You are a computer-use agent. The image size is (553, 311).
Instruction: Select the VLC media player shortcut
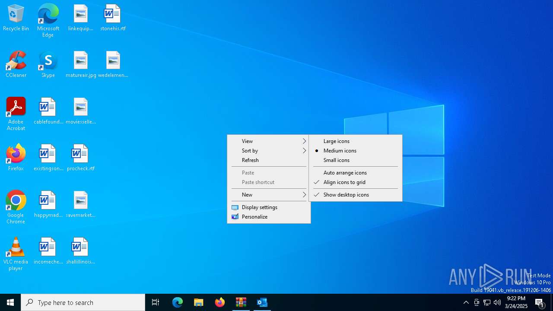point(16,254)
